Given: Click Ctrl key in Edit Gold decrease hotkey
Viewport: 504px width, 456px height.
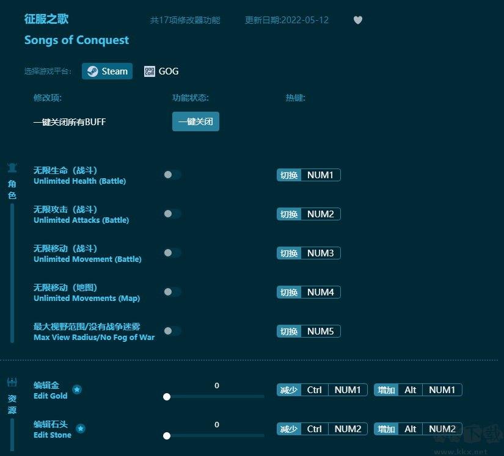Looking at the screenshot, I should click(315, 390).
